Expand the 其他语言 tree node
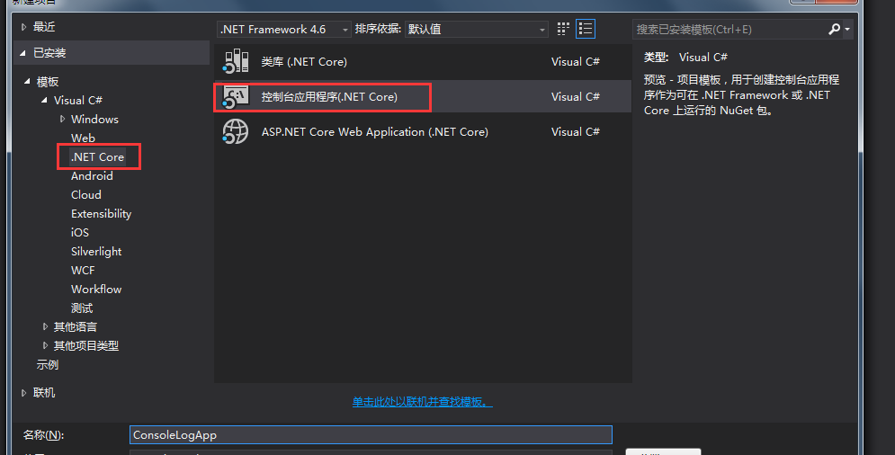This screenshot has width=895, height=455. [x=45, y=326]
